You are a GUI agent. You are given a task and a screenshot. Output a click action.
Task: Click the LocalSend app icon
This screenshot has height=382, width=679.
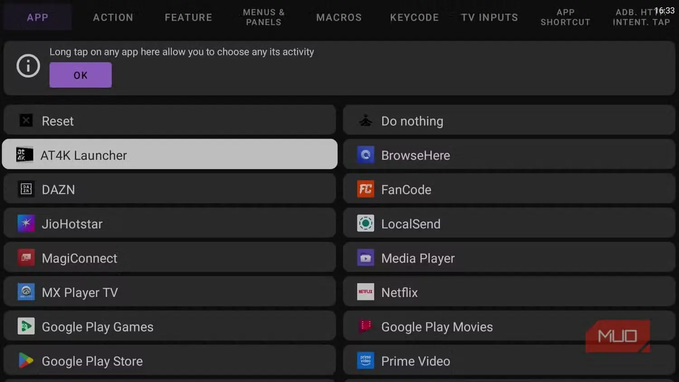365,224
